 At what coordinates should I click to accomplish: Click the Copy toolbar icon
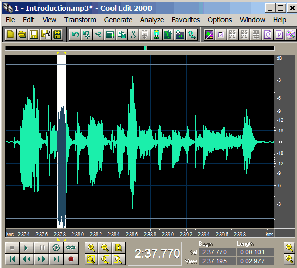(122, 35)
